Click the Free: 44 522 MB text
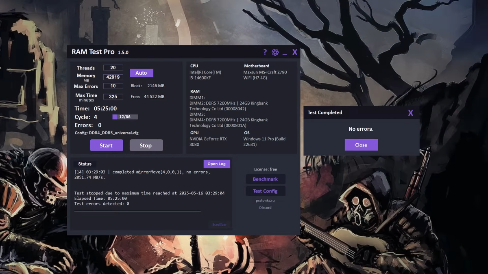 pyautogui.click(x=148, y=97)
